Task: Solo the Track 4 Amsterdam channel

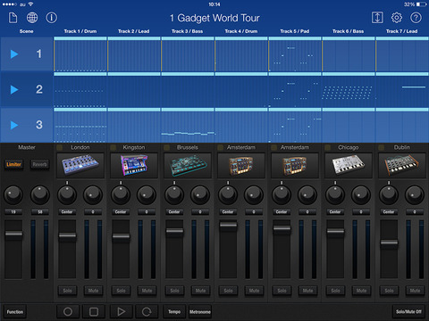Action: click(x=228, y=291)
